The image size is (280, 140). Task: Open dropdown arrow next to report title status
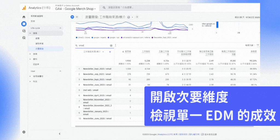132,17
